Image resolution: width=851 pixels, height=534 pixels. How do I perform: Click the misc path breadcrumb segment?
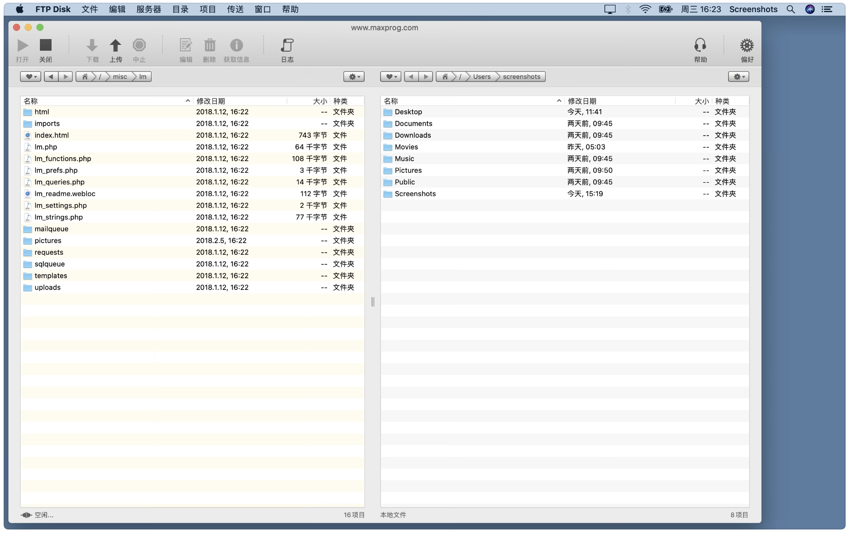point(120,77)
